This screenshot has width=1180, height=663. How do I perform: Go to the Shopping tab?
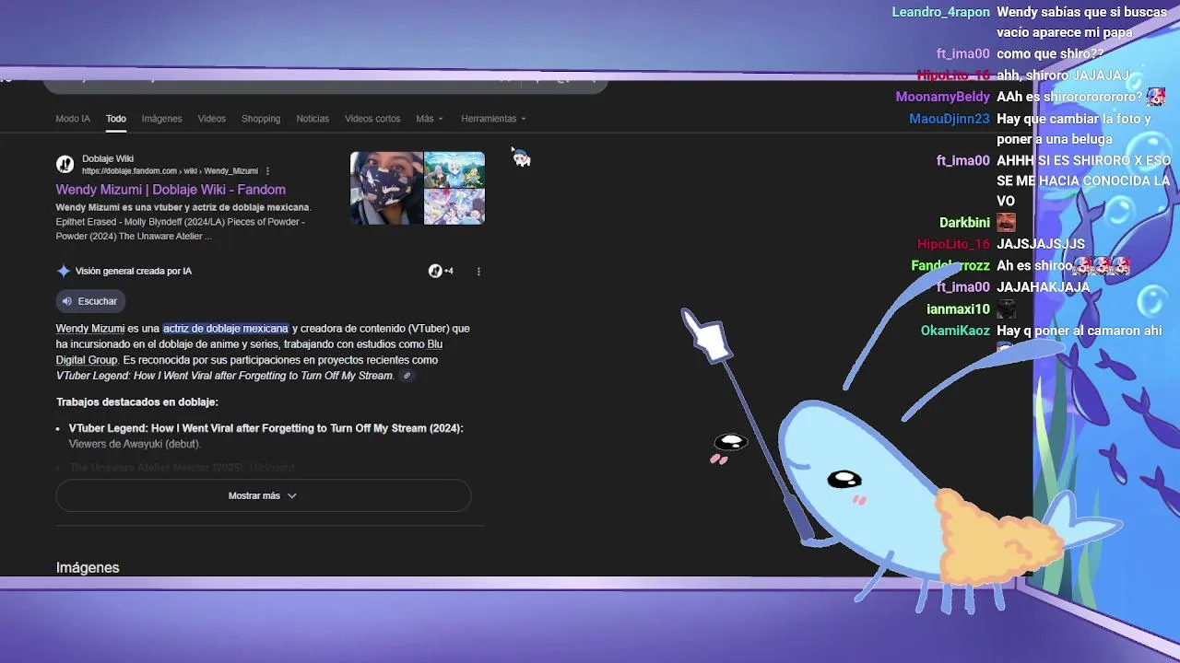pos(261,119)
